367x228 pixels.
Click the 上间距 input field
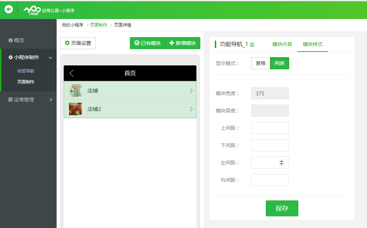(270, 128)
